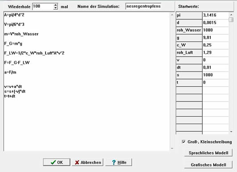The height and width of the screenshot is (172, 237).
Task: Select the Startwerte scrollbar thumb
Action: (231, 20)
